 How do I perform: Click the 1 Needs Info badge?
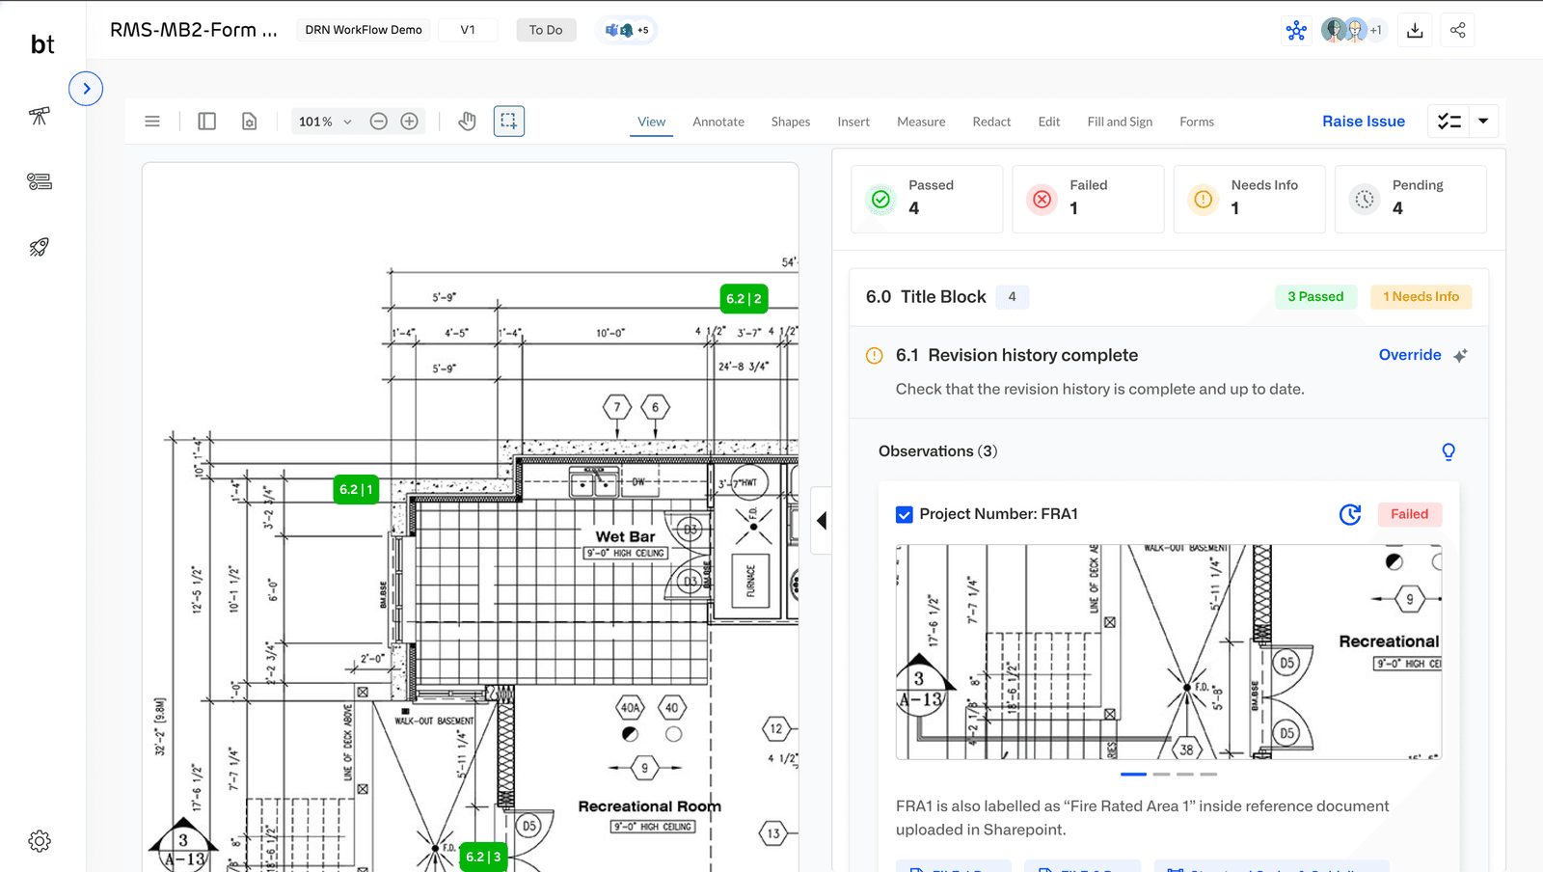1421,297
